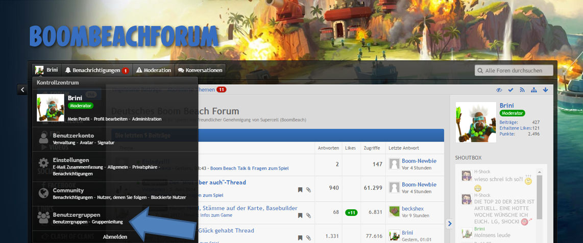
Task: Open the Konversationen menu
Action: (200, 70)
